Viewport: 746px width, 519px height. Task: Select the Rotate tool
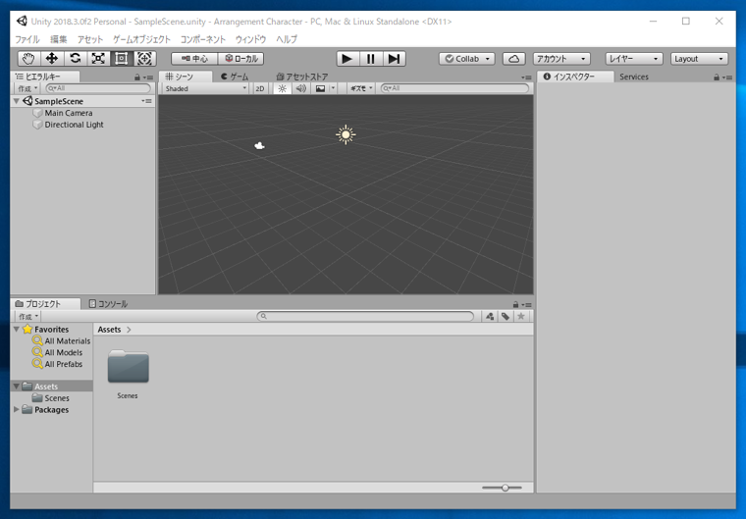tap(75, 59)
